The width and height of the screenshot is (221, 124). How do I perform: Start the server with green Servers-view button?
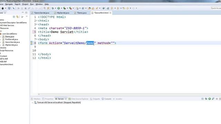(210, 99)
